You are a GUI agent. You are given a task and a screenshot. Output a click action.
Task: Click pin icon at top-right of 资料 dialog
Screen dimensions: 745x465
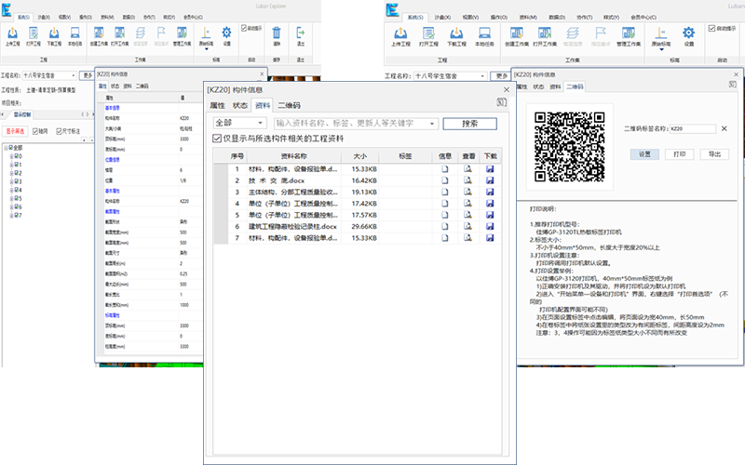pyautogui.click(x=502, y=102)
